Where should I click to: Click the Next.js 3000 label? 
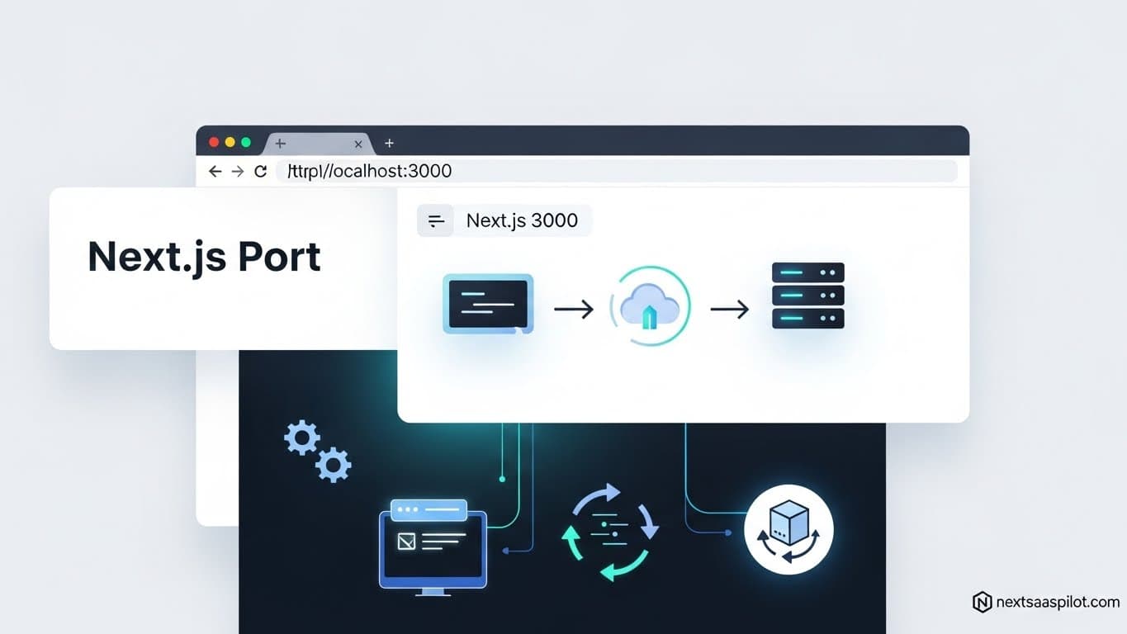(x=522, y=220)
